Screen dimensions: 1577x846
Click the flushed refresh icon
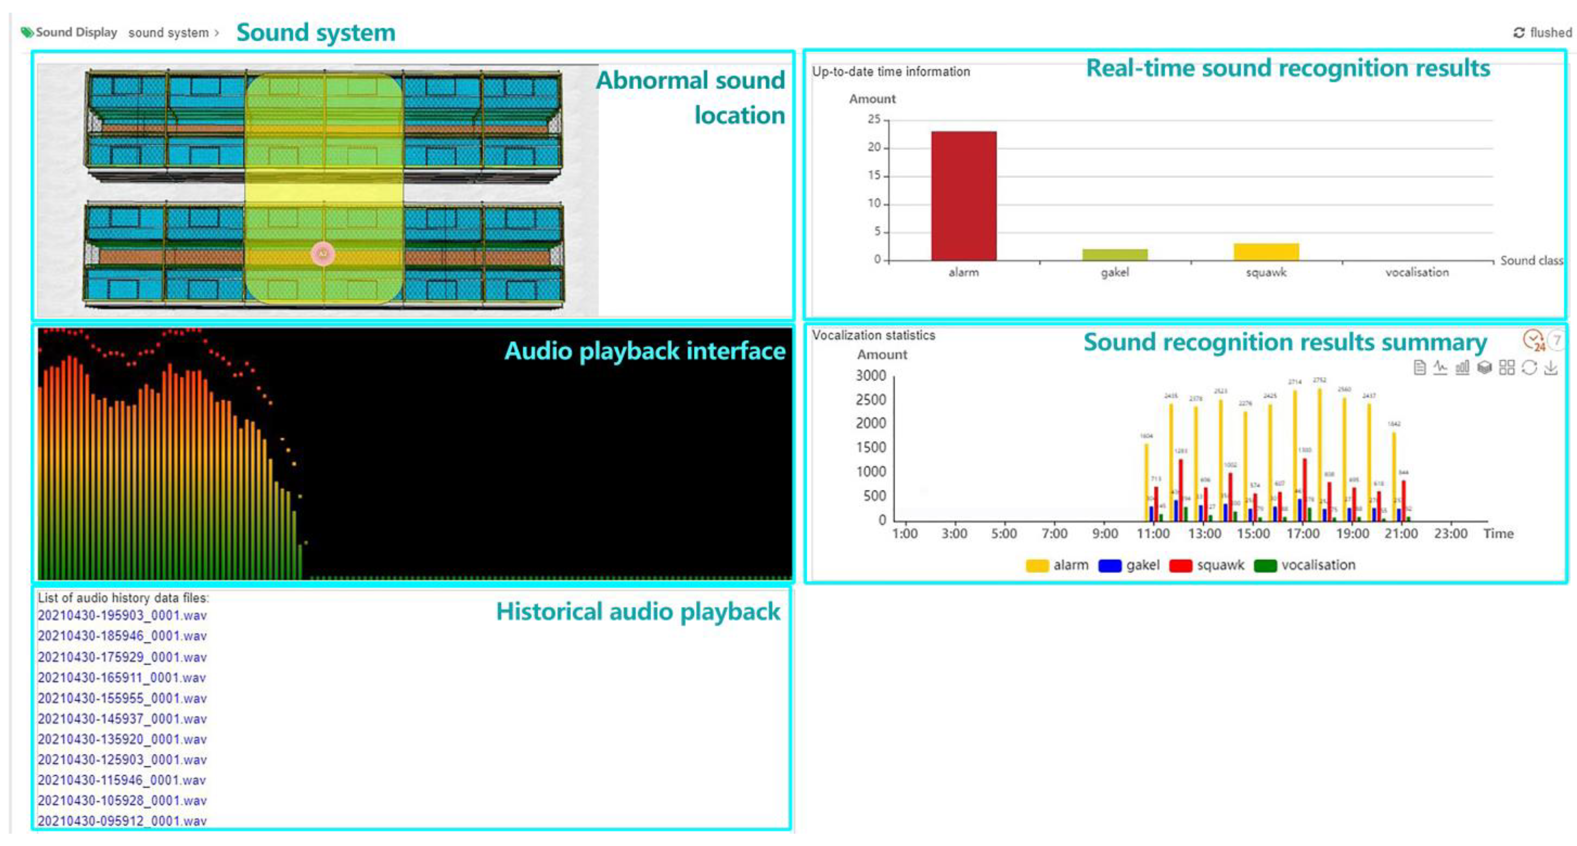pyautogui.click(x=1519, y=33)
